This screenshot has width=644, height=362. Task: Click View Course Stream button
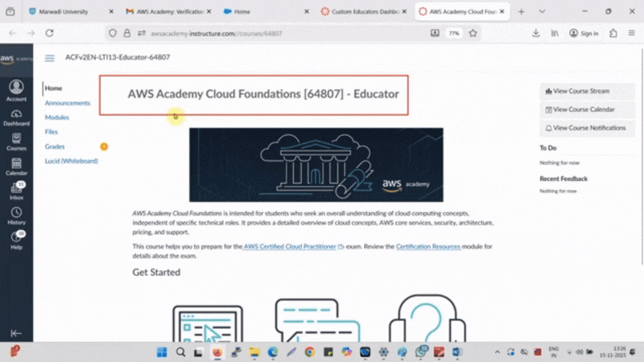[587, 91]
